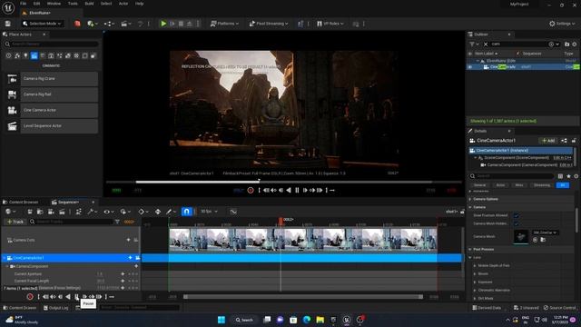Open the File menu

tap(23, 4)
